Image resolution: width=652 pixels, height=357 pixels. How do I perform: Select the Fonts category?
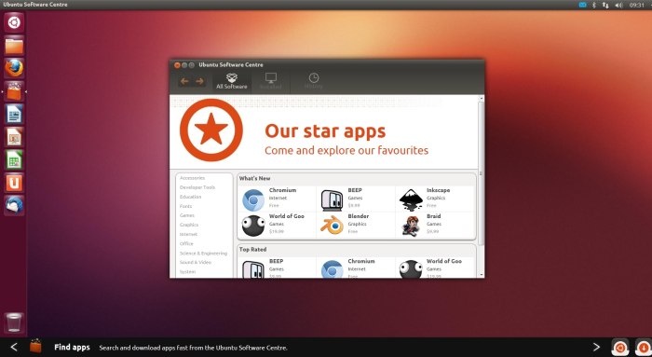point(186,206)
